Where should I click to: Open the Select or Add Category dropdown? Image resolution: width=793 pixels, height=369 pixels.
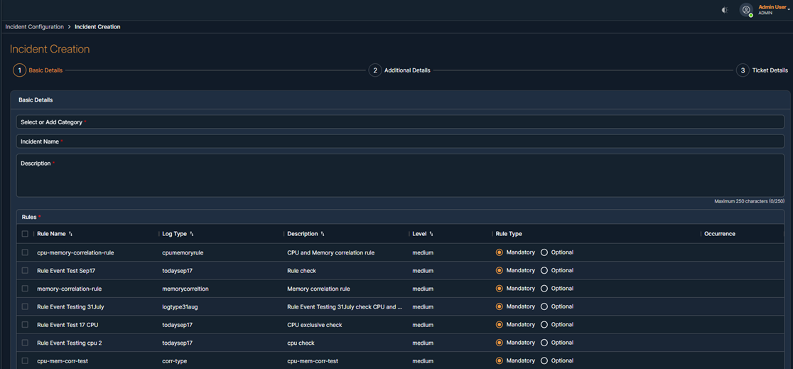point(400,122)
